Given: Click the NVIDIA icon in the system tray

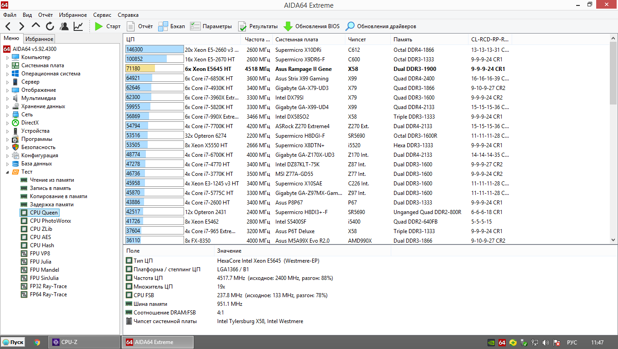Looking at the screenshot, I should pos(491,342).
